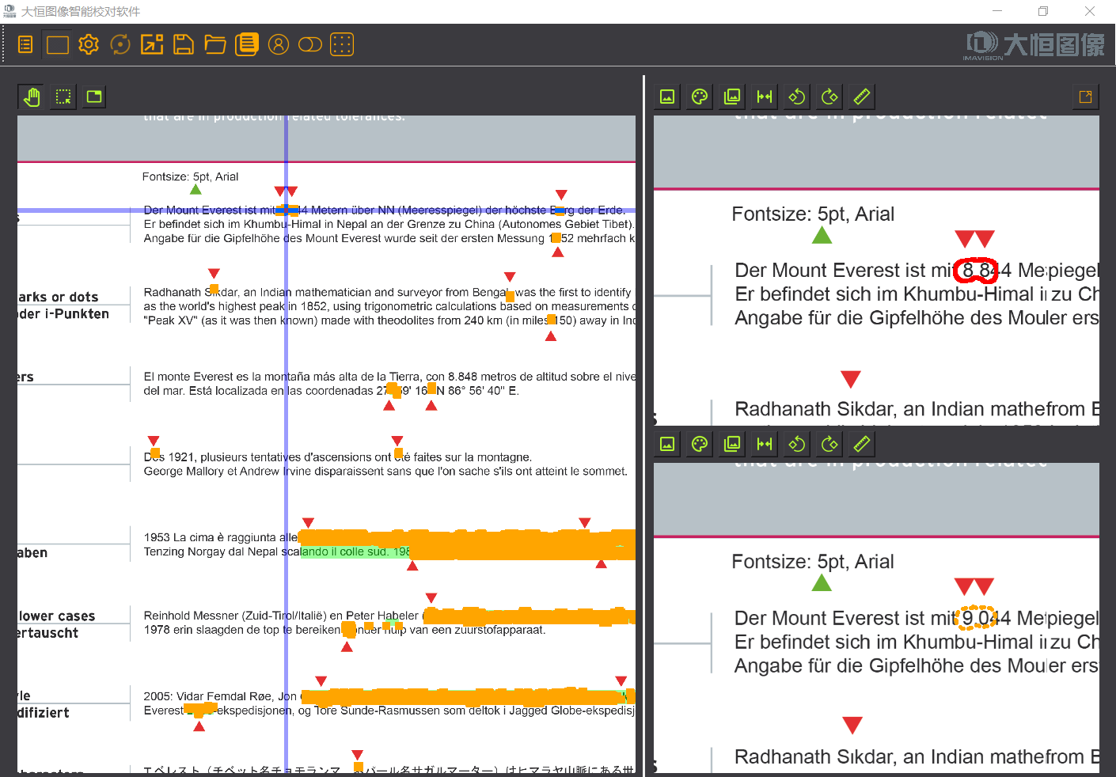This screenshot has width=1116, height=777.
Task: Open color palette in upper preview panel
Action: [x=700, y=97]
